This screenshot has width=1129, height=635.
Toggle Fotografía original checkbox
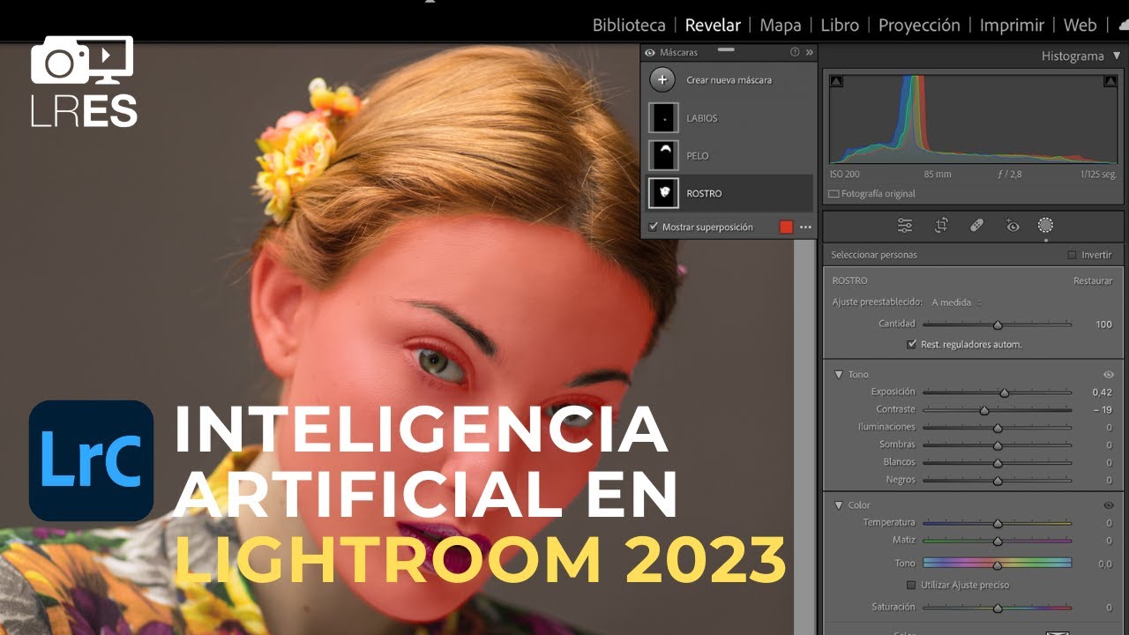point(834,194)
